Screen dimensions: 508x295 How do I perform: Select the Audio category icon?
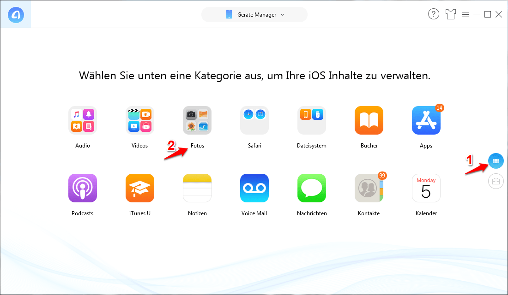[82, 120]
